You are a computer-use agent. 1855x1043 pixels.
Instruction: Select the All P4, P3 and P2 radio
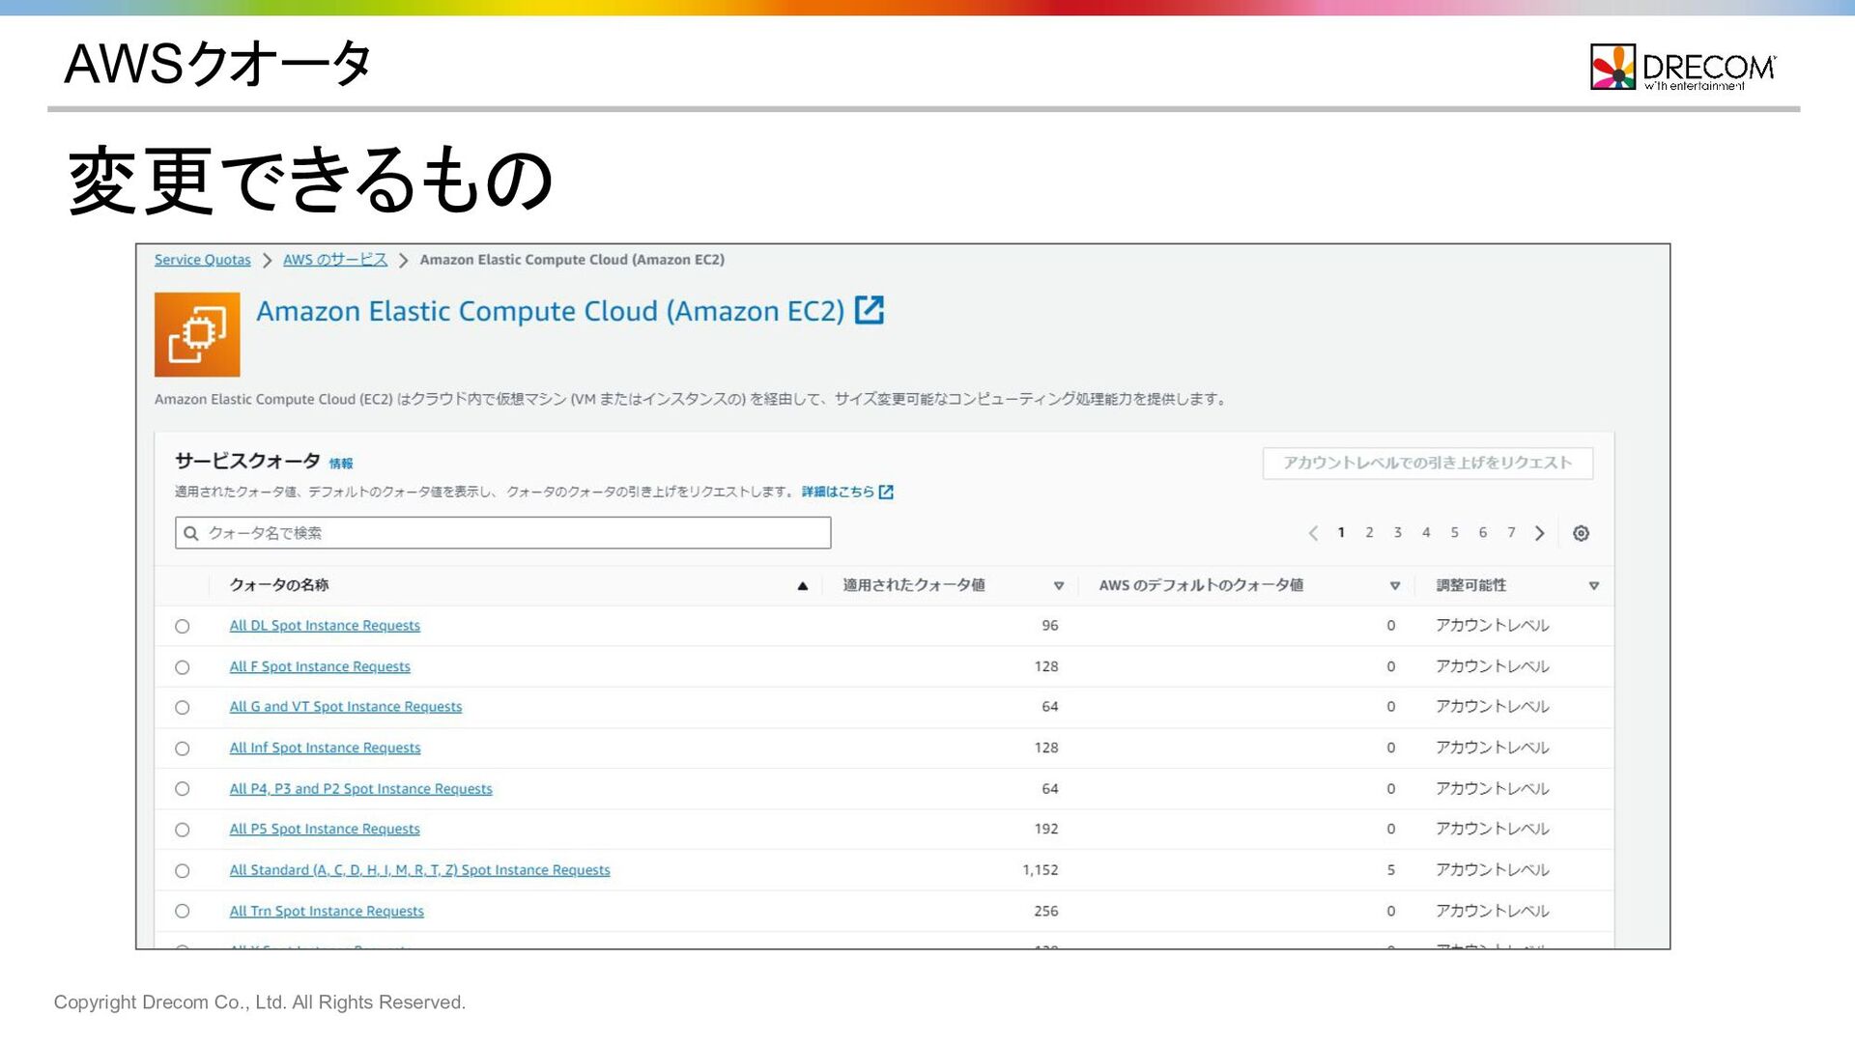(182, 789)
